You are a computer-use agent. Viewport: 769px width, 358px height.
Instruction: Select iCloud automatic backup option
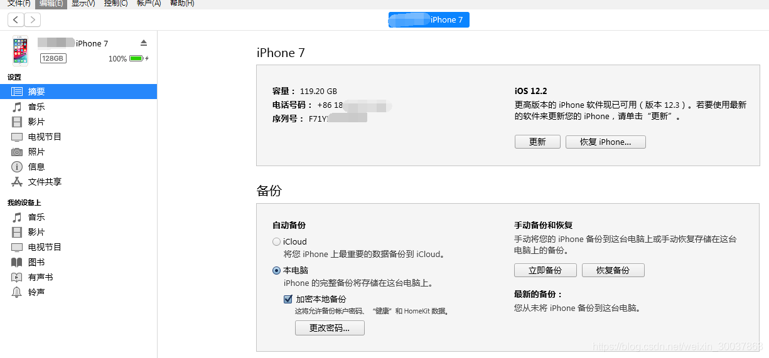[x=276, y=241]
